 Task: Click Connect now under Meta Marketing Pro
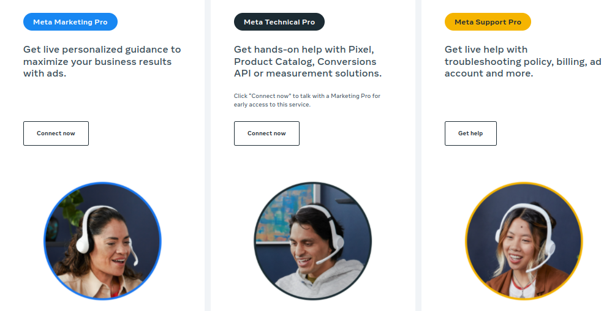click(56, 133)
